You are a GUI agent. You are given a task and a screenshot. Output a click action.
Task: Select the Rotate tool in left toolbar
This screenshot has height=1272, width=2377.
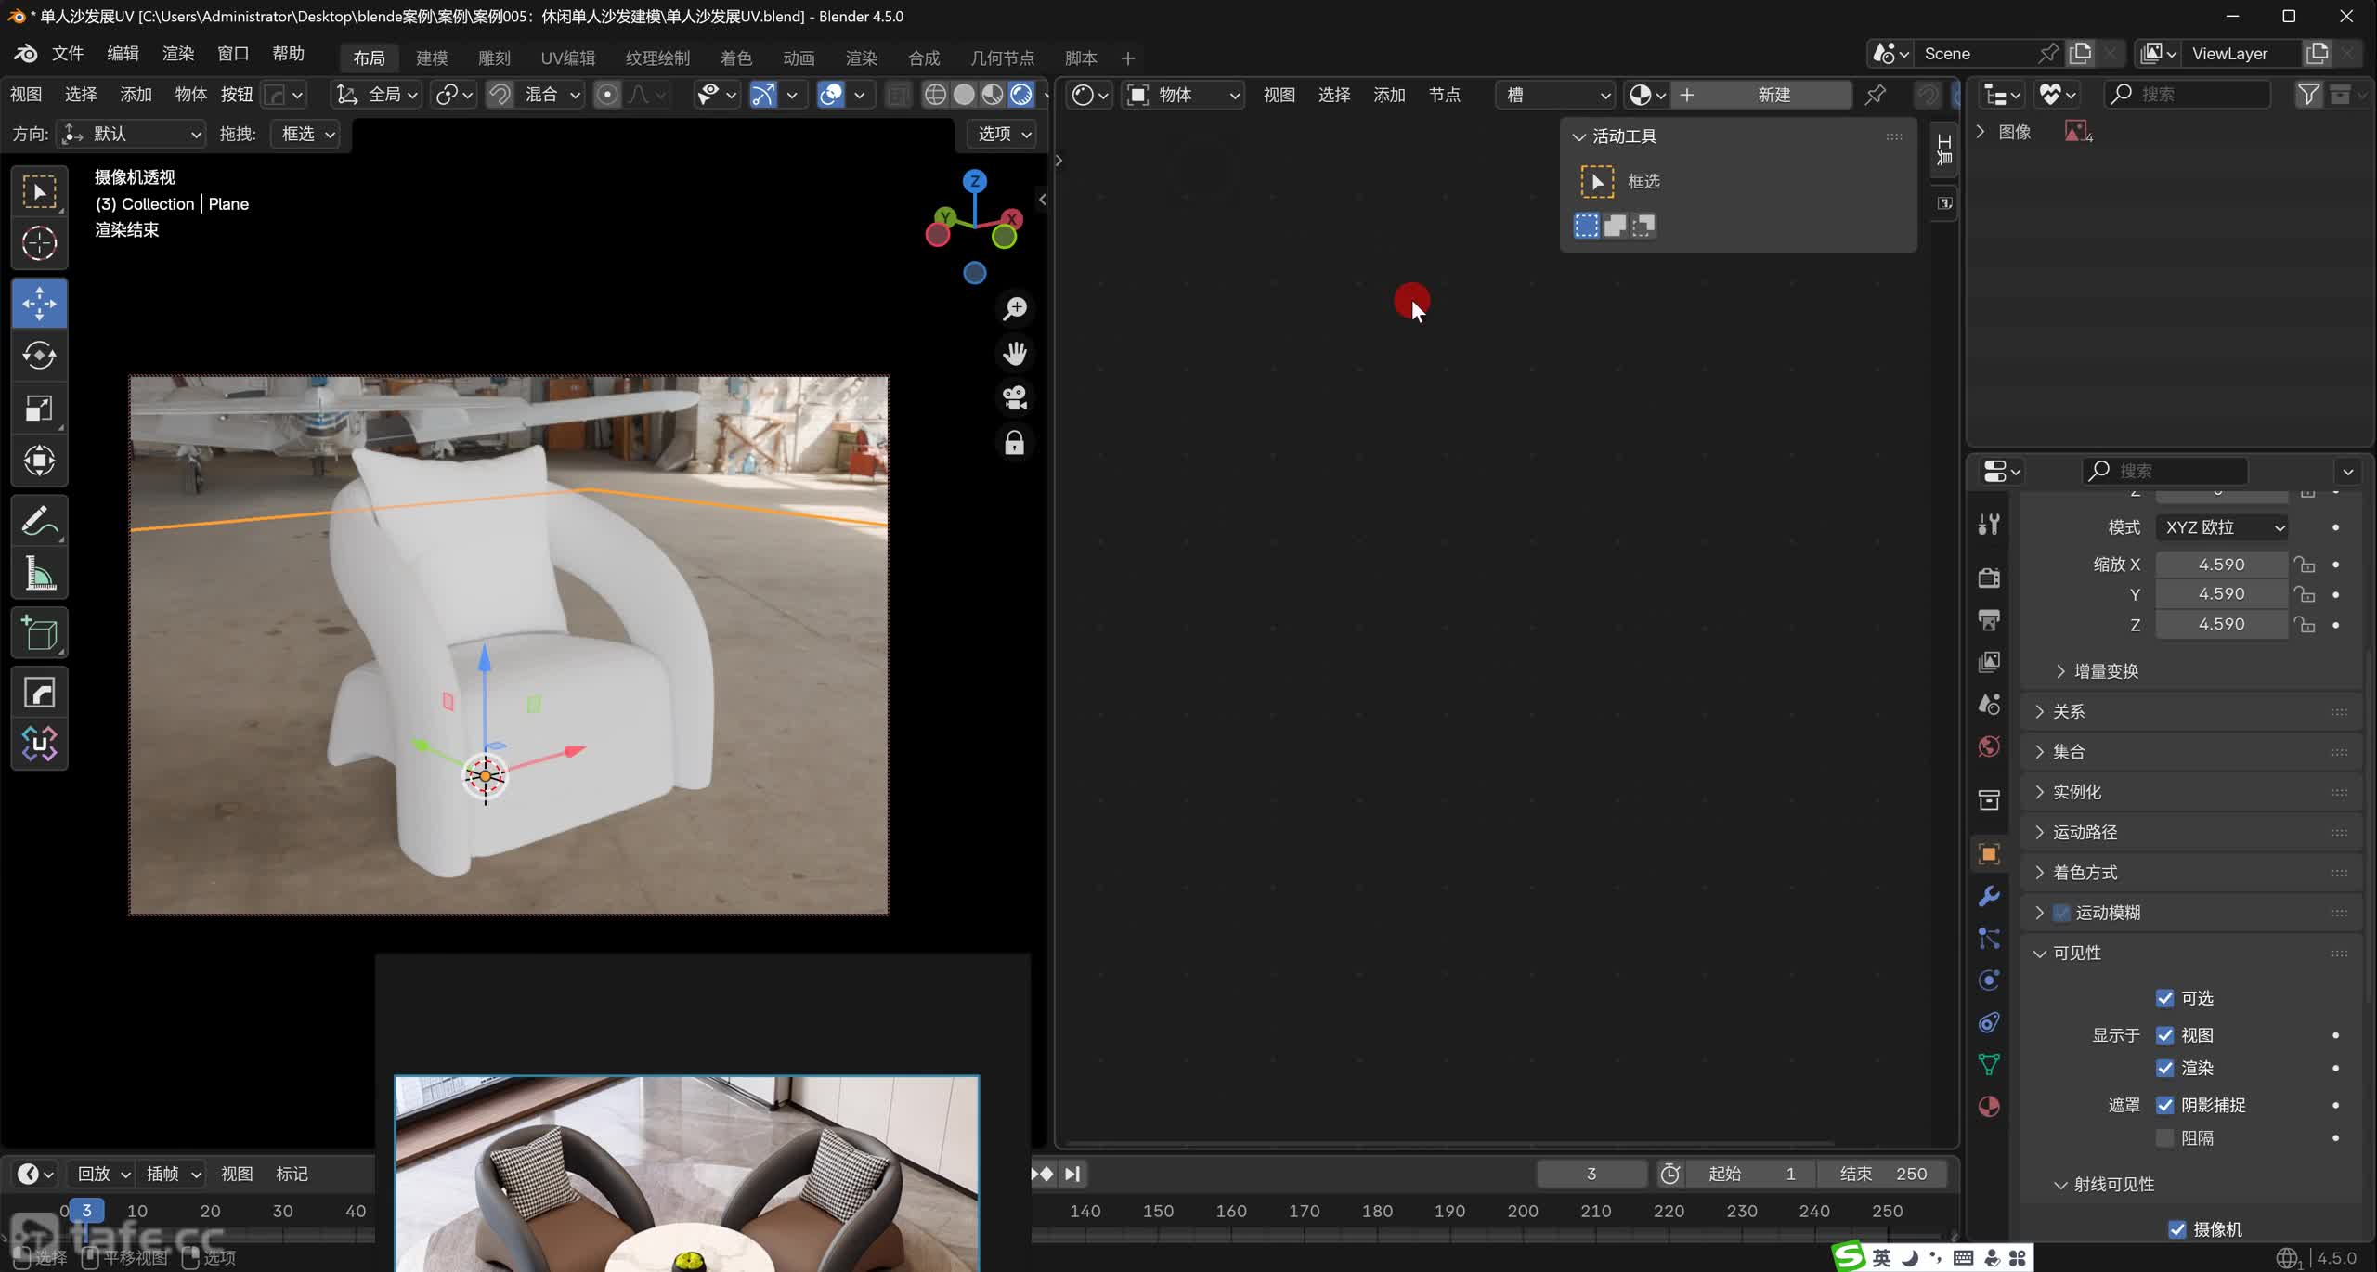[x=39, y=356]
